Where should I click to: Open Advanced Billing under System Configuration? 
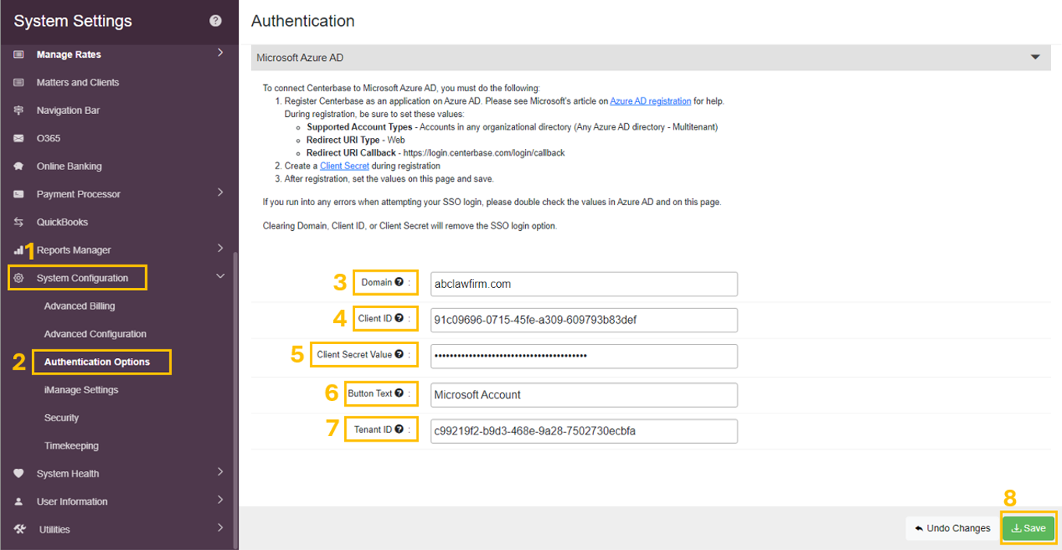pyautogui.click(x=80, y=306)
